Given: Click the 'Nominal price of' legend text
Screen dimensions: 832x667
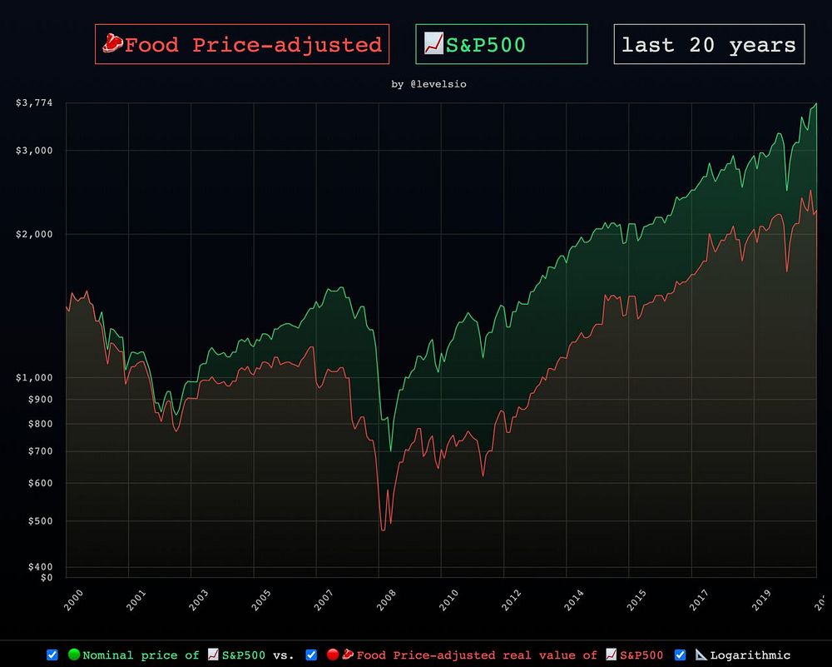Looking at the screenshot, I should [x=141, y=655].
